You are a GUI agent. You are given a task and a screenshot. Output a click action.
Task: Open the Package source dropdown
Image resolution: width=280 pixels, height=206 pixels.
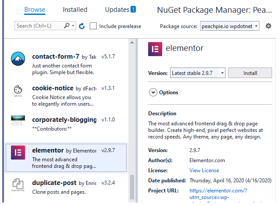tap(229, 26)
